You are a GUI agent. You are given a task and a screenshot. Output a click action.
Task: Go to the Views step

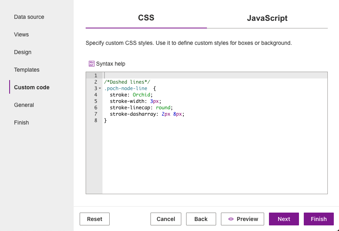point(21,34)
